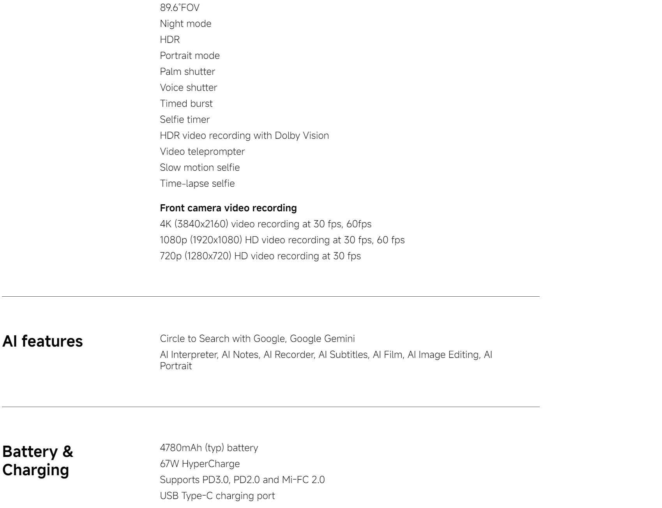The height and width of the screenshot is (508, 662).
Task: Click the Portrait mode text
Action: pyautogui.click(x=190, y=56)
